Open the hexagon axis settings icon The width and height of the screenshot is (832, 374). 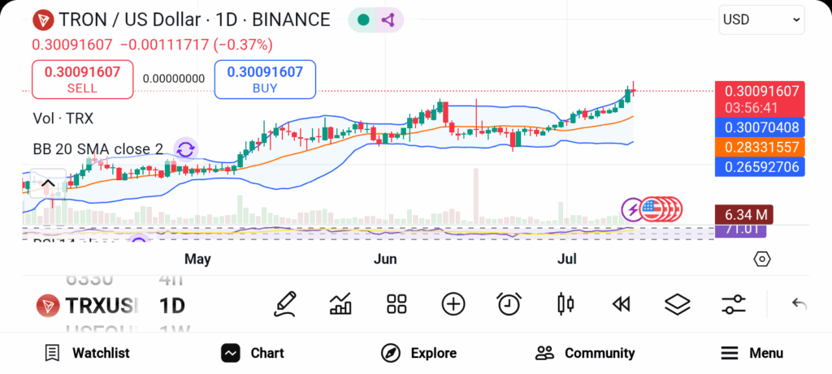tap(762, 259)
